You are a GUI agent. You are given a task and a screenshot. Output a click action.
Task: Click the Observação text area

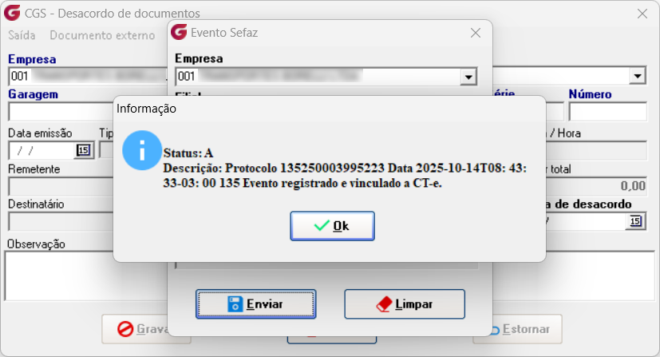pyautogui.click(x=59, y=276)
